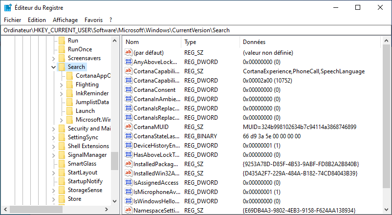
Task: Click the DWORD icon of IsWindowsHello value
Action: coord(129,201)
